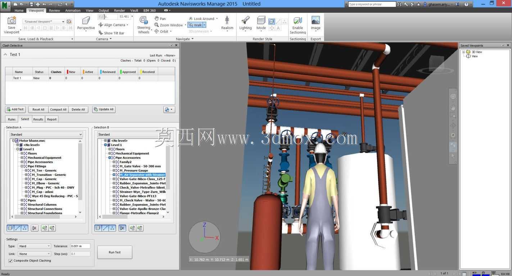512x276 pixels.
Task: Open the BIM 360 ribbon tab
Action: (149, 10)
